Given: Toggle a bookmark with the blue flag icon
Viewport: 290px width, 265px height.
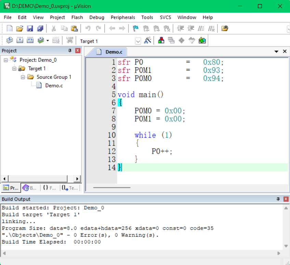Looking at the screenshot, I should (135, 28).
